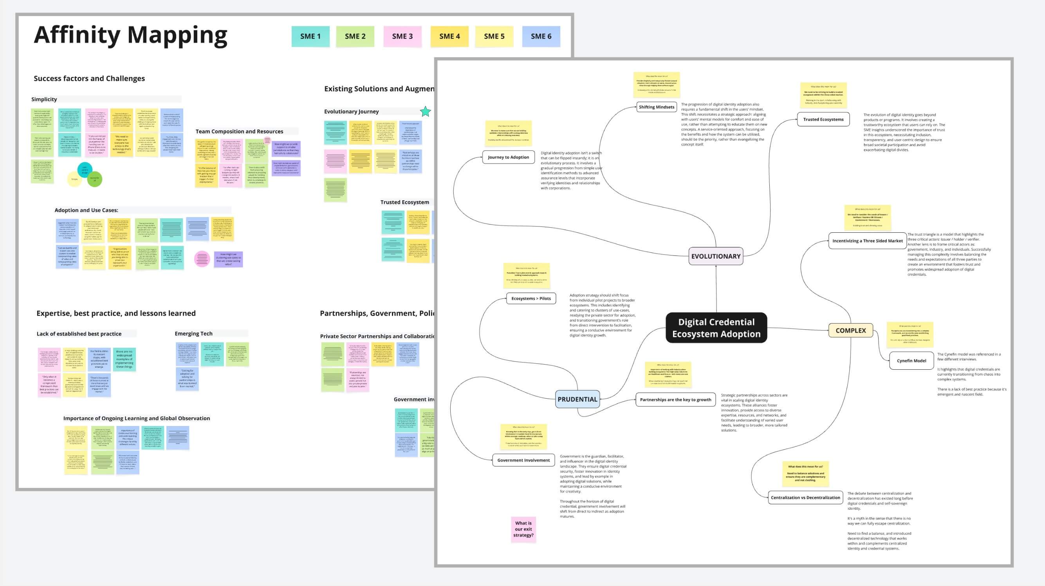Click the EVOLUTIONARY branch node

click(717, 256)
